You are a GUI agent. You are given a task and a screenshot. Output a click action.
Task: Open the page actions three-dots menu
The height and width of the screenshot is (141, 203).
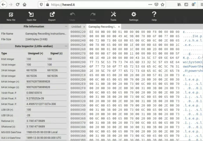click(x=150, y=5)
